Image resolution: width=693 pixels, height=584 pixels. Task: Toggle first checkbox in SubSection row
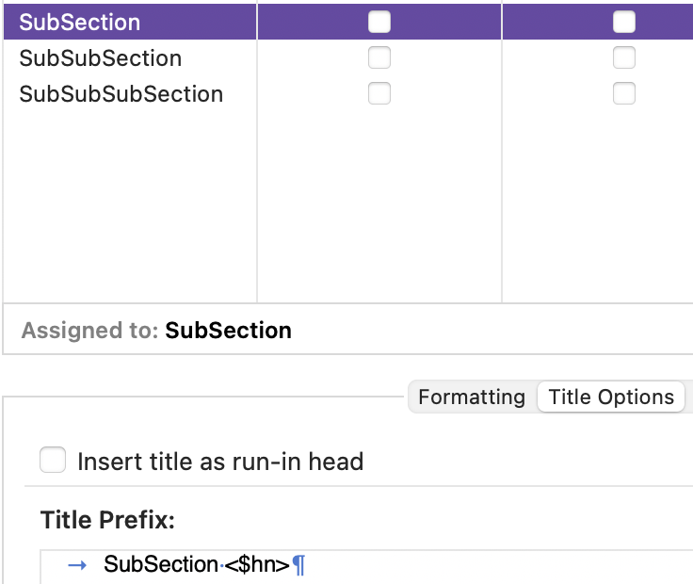coord(379,22)
